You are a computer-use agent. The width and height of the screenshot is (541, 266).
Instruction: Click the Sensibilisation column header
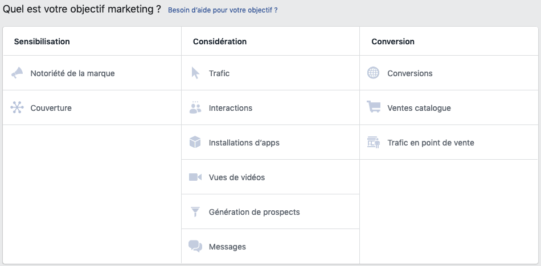click(x=42, y=41)
